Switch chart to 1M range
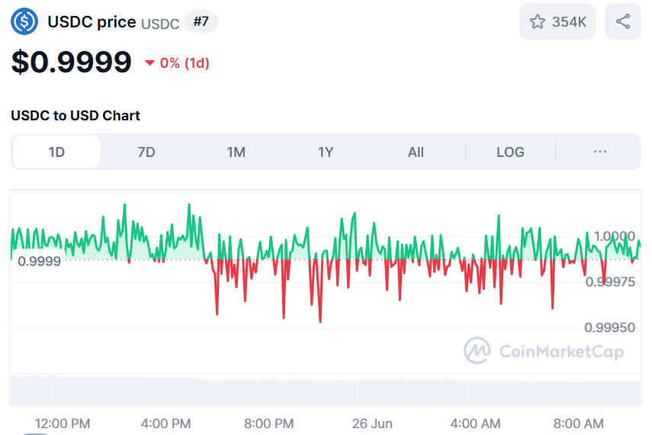 pyautogui.click(x=236, y=152)
